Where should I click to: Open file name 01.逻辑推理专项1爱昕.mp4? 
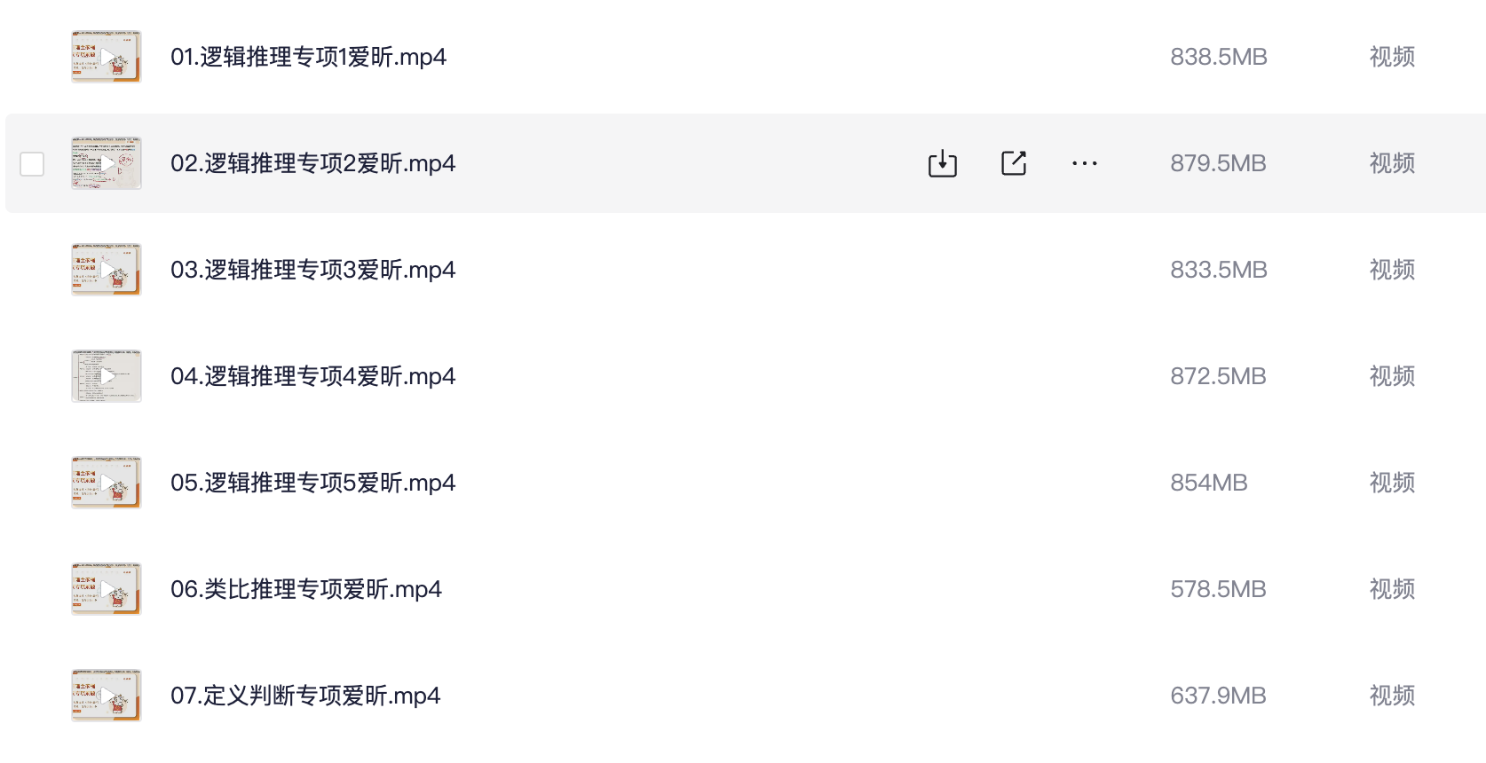click(x=308, y=57)
